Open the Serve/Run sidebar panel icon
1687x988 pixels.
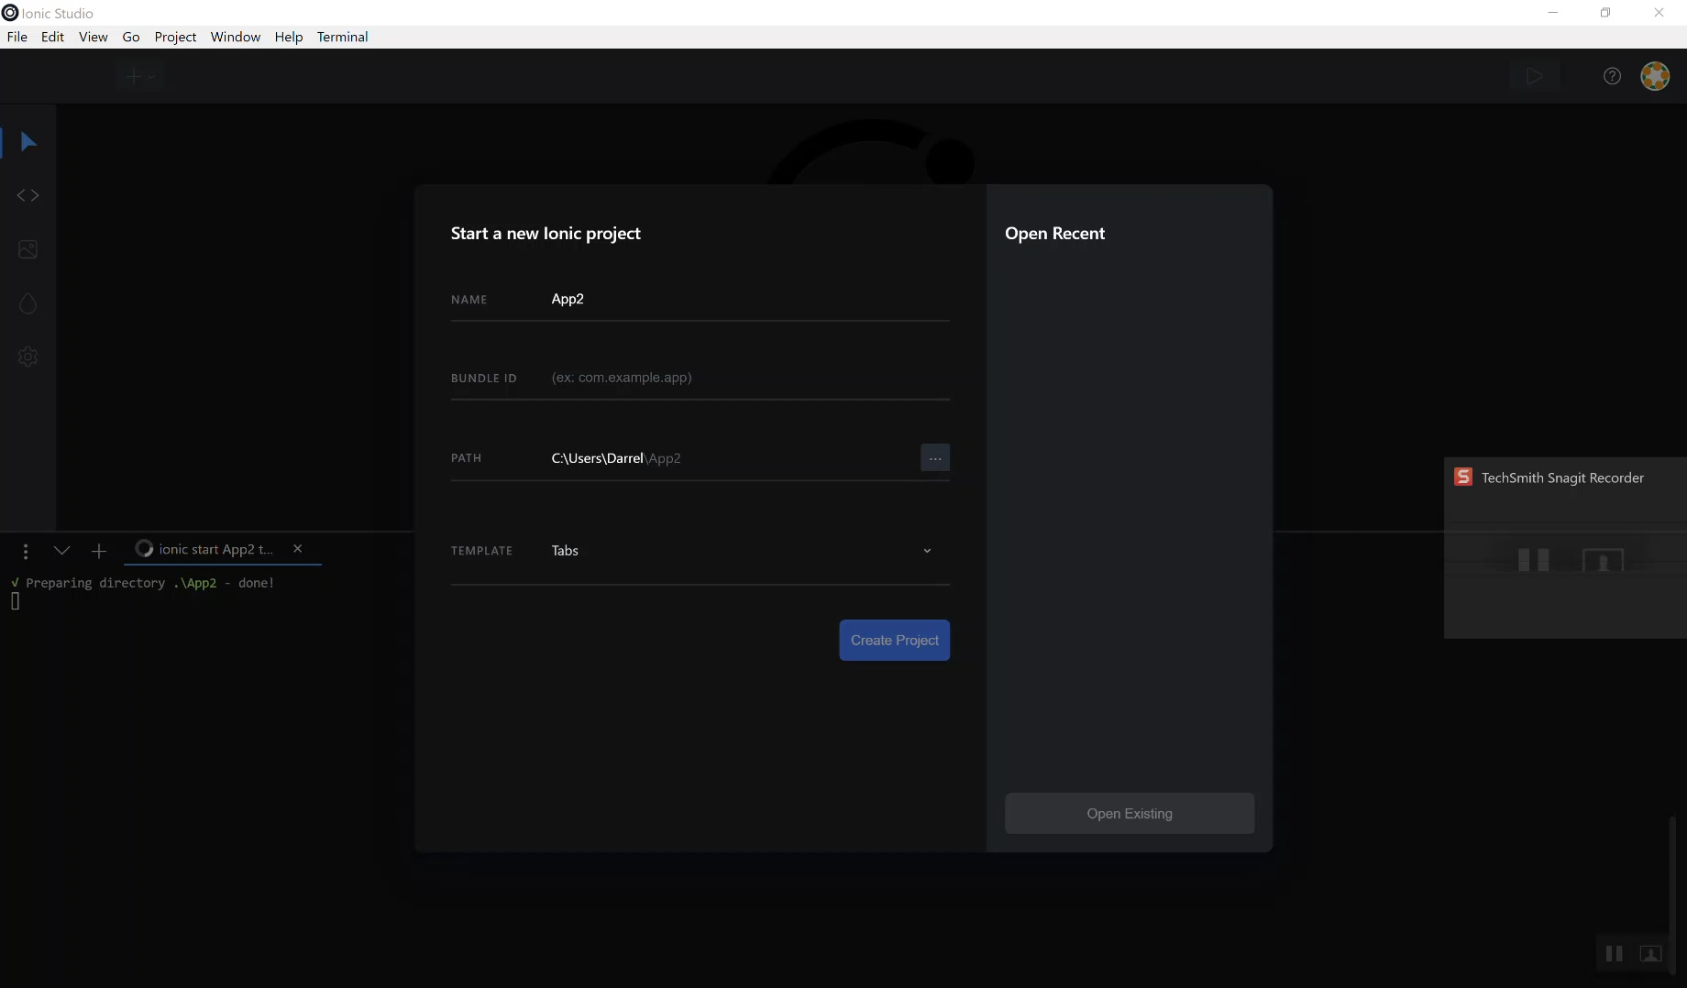click(x=28, y=142)
